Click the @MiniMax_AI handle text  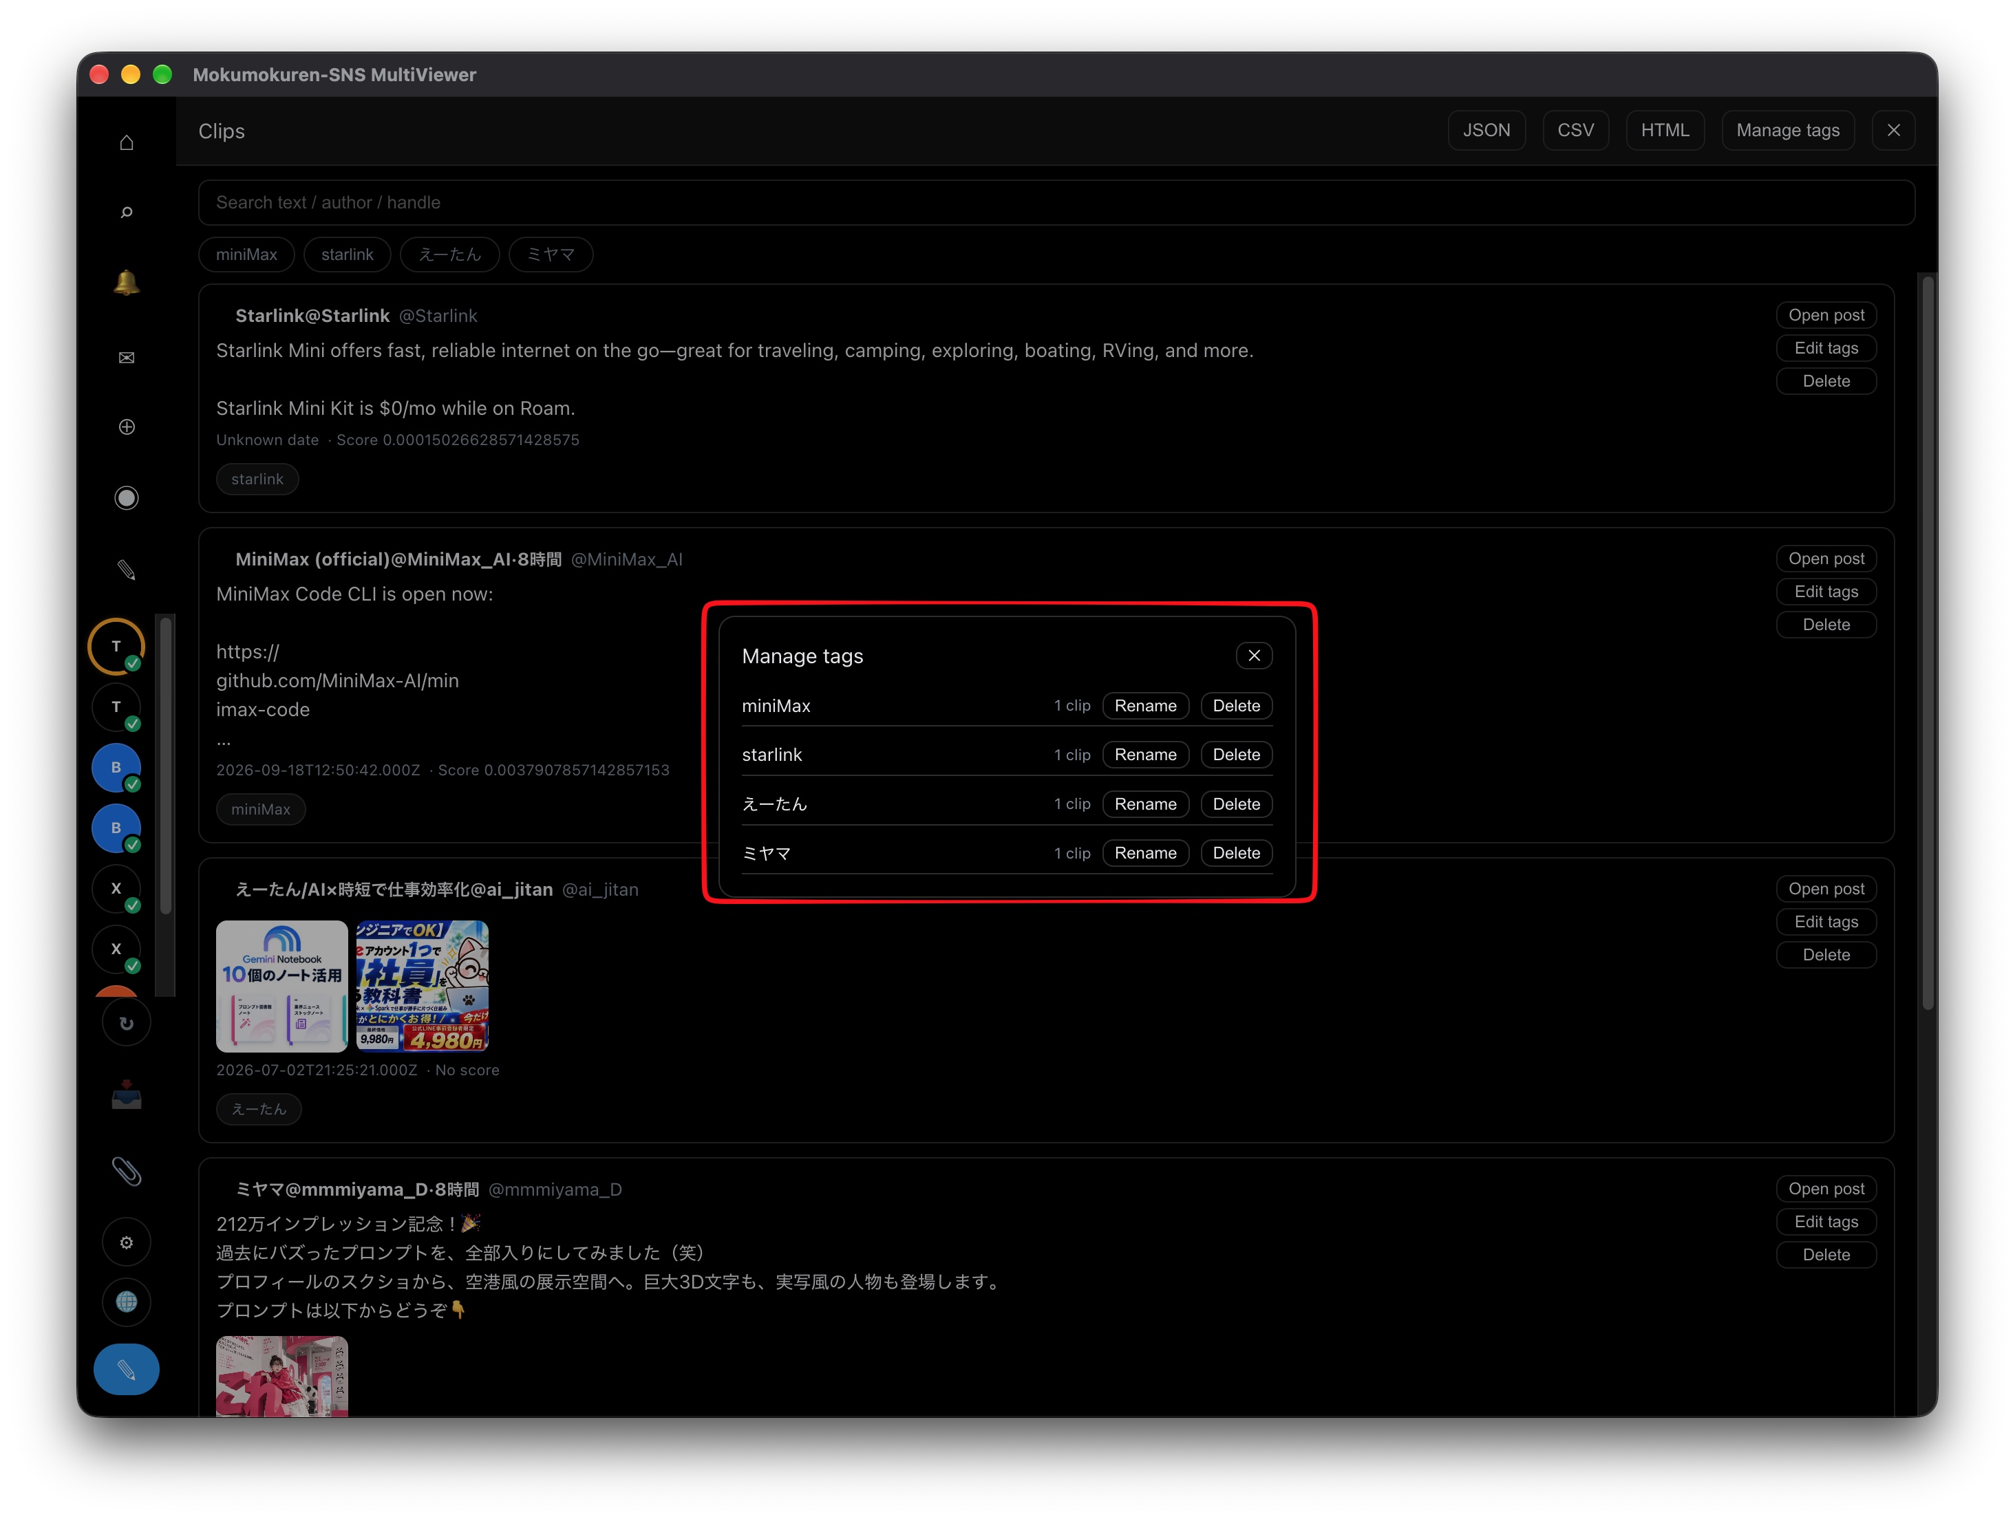626,559
